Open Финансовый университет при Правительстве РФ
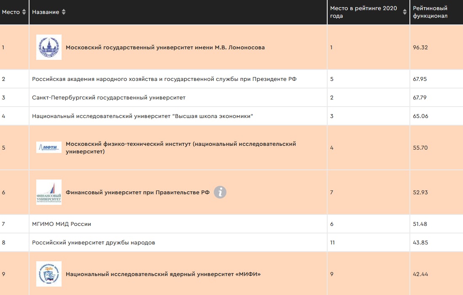 137,192
